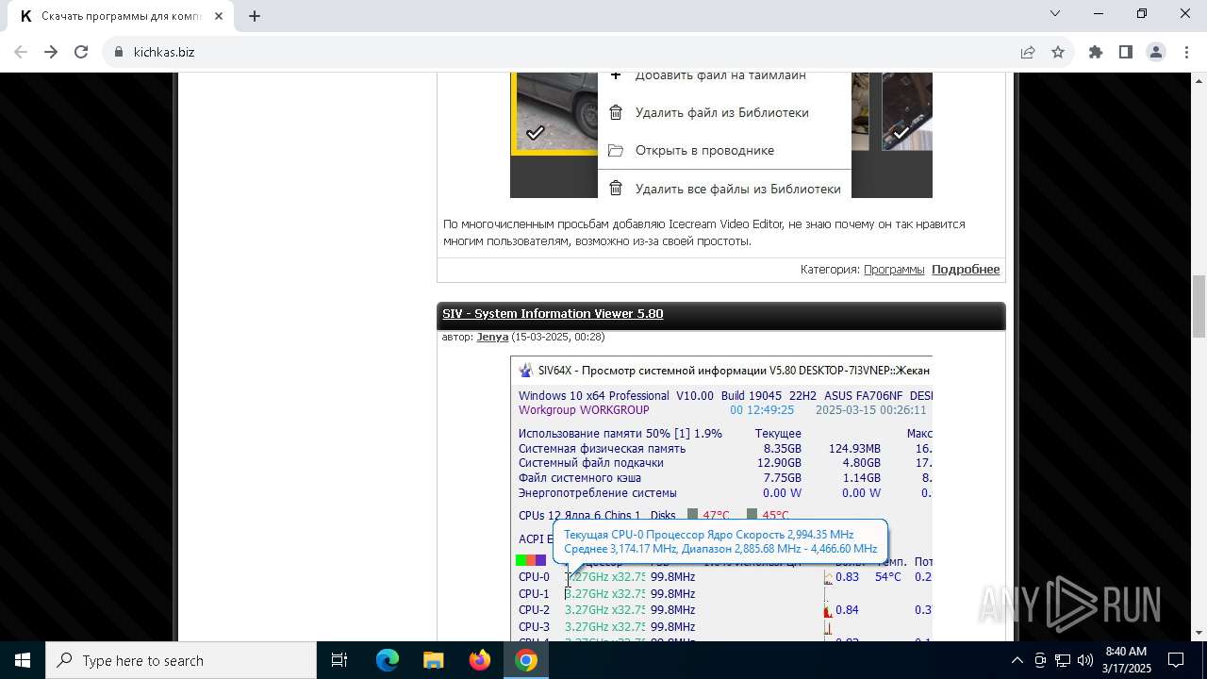
Task: Open the Chrome extensions puzzle icon
Action: click(1096, 52)
